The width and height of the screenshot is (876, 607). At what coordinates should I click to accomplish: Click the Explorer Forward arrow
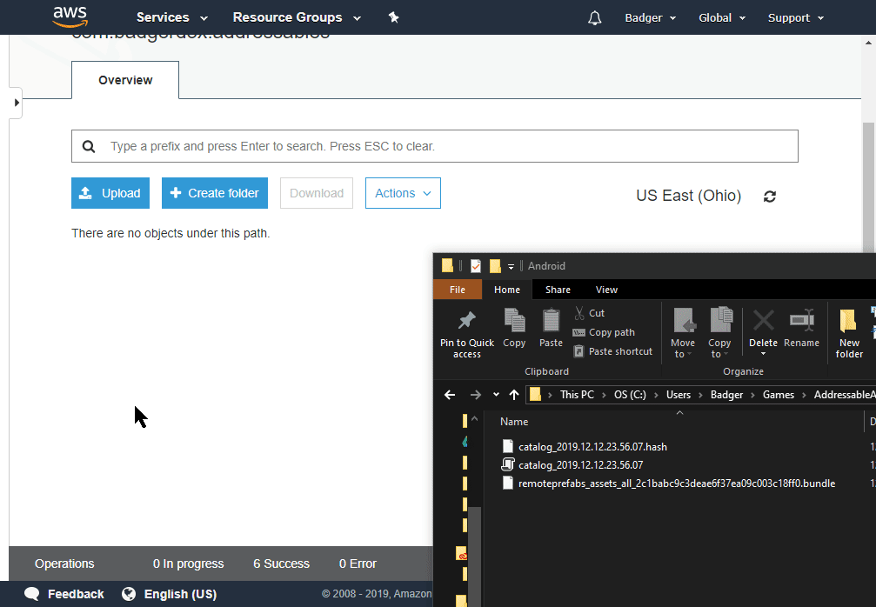[x=476, y=395]
